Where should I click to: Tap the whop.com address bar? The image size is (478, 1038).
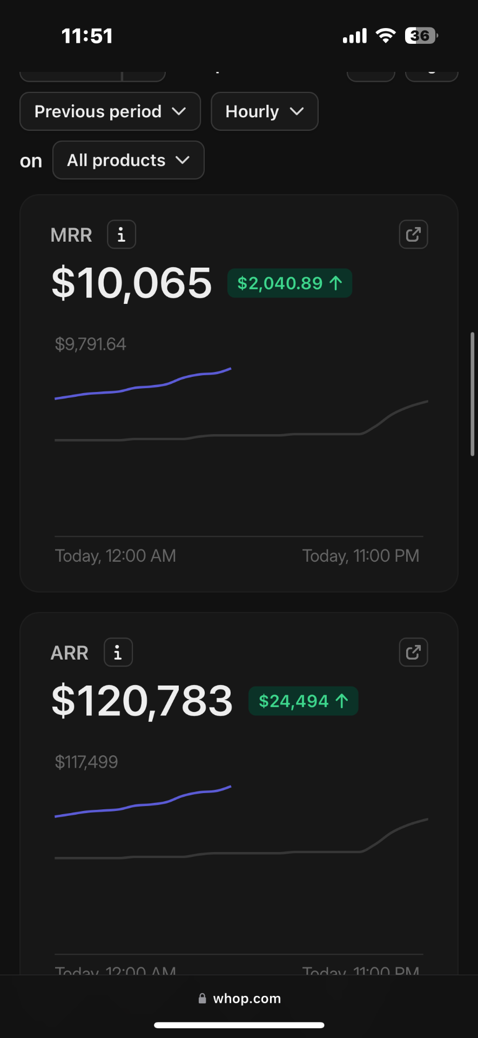click(x=239, y=999)
